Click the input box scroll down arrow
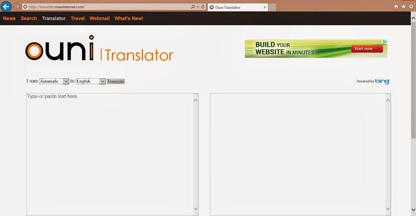Viewport: 416px width, 216px height. (x=196, y=209)
